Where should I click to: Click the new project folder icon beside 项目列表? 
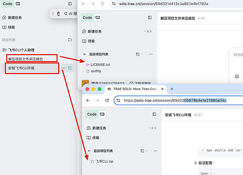[70, 40]
